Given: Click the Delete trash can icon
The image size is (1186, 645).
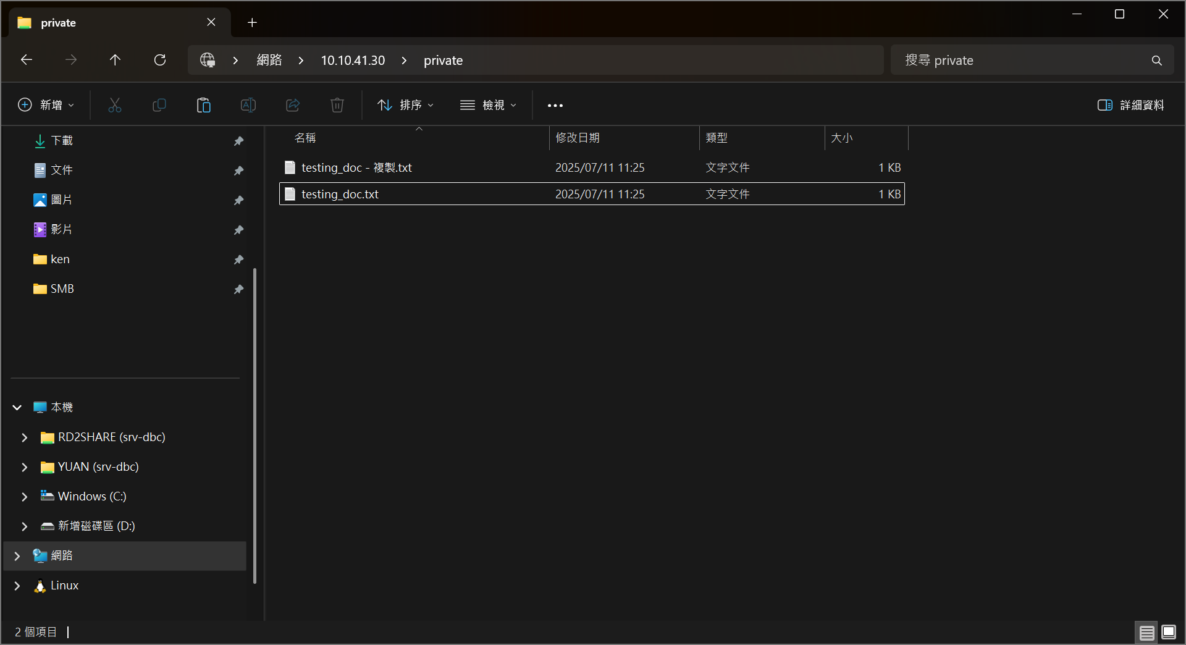Looking at the screenshot, I should [x=337, y=105].
